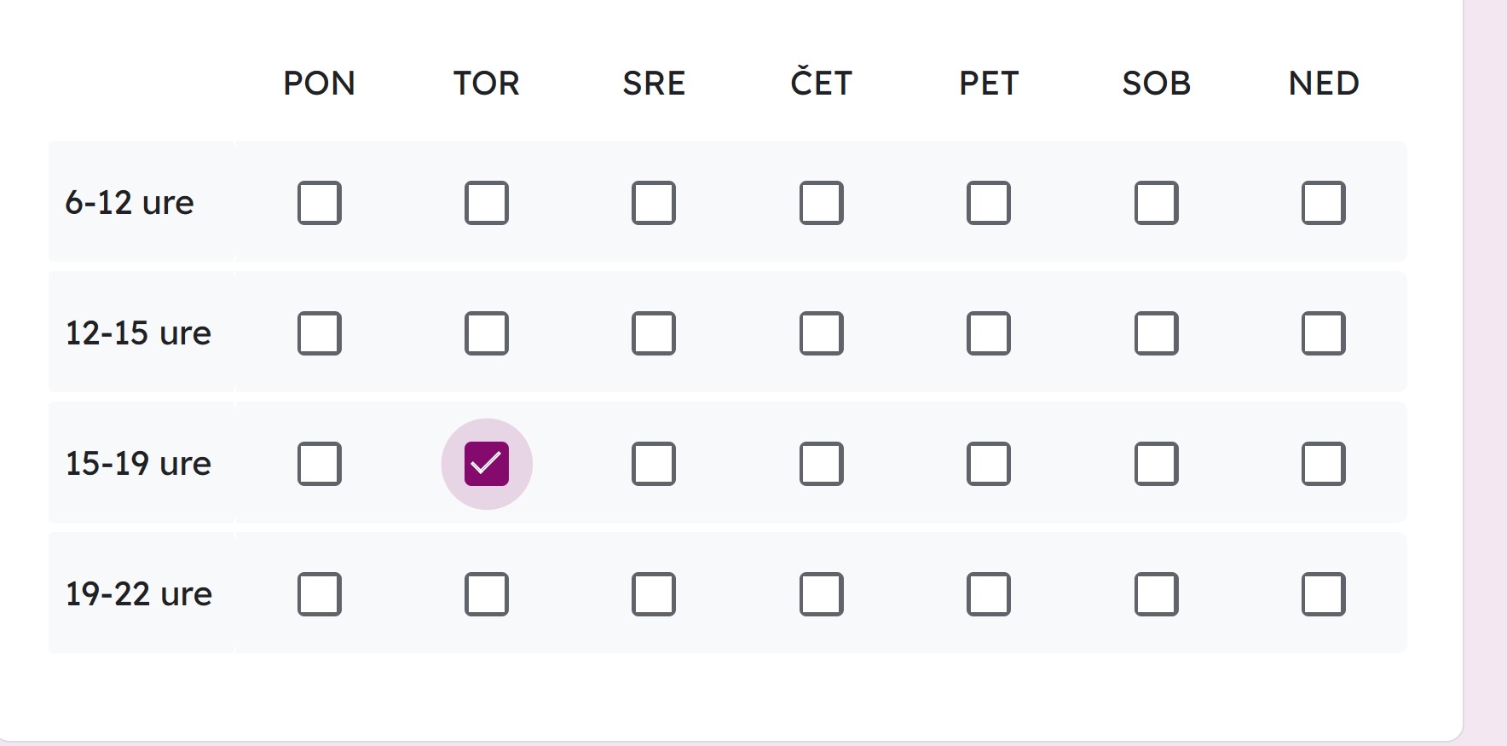Select PON in the 12-15 ure row
The width and height of the screenshot is (1507, 746).
[320, 333]
